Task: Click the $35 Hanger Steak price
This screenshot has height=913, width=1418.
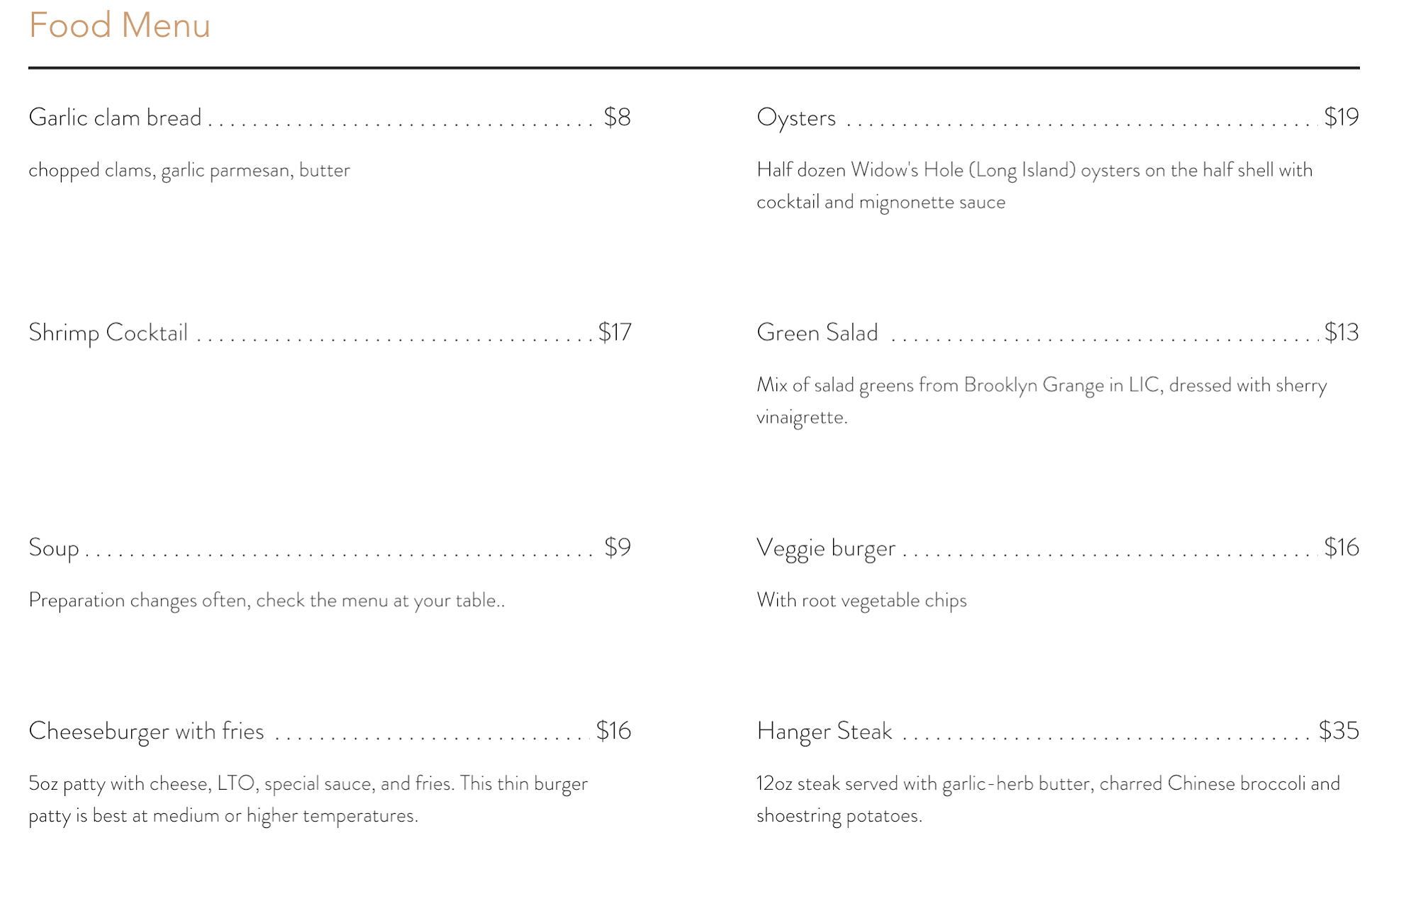Action: (1339, 732)
